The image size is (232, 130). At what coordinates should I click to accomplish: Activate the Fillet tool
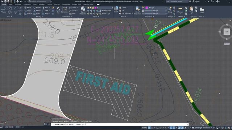(45, 10)
